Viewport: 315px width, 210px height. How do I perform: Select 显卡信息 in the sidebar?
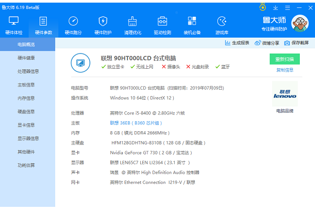(27, 125)
